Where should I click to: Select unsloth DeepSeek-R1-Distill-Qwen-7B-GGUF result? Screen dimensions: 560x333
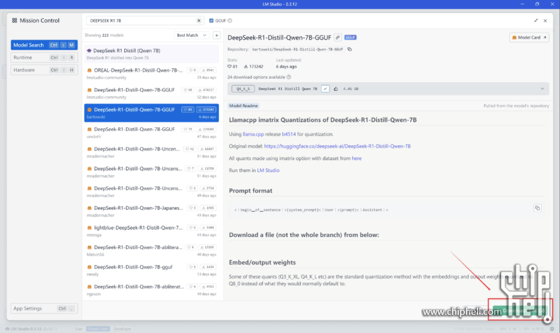click(152, 133)
